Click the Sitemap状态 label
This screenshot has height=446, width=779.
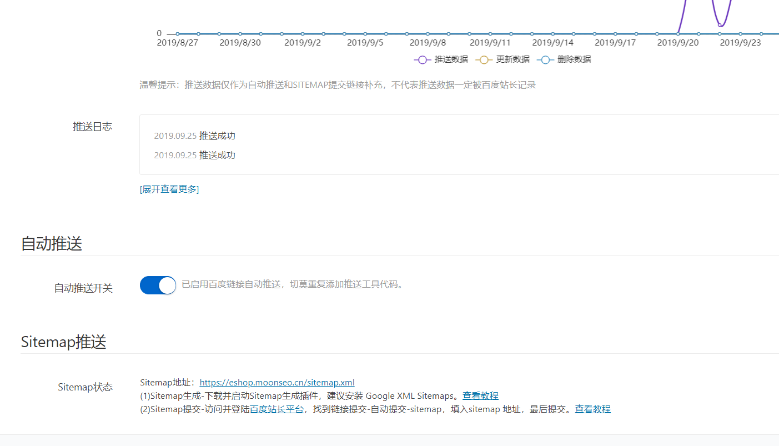click(86, 387)
